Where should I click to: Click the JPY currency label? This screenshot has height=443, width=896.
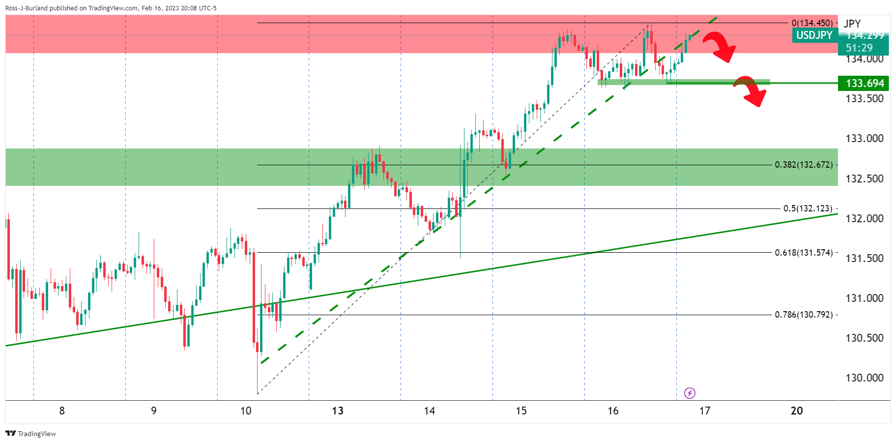click(852, 24)
